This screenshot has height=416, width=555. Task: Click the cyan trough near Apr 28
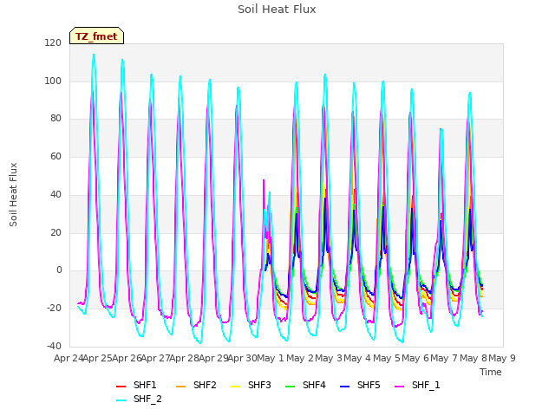tap(200, 343)
